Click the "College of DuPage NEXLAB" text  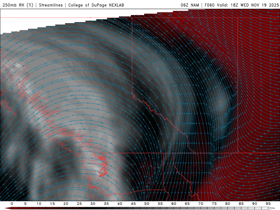96,5
